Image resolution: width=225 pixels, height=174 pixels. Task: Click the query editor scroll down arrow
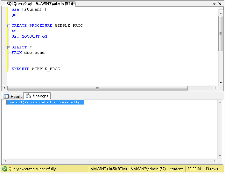coord(221,82)
